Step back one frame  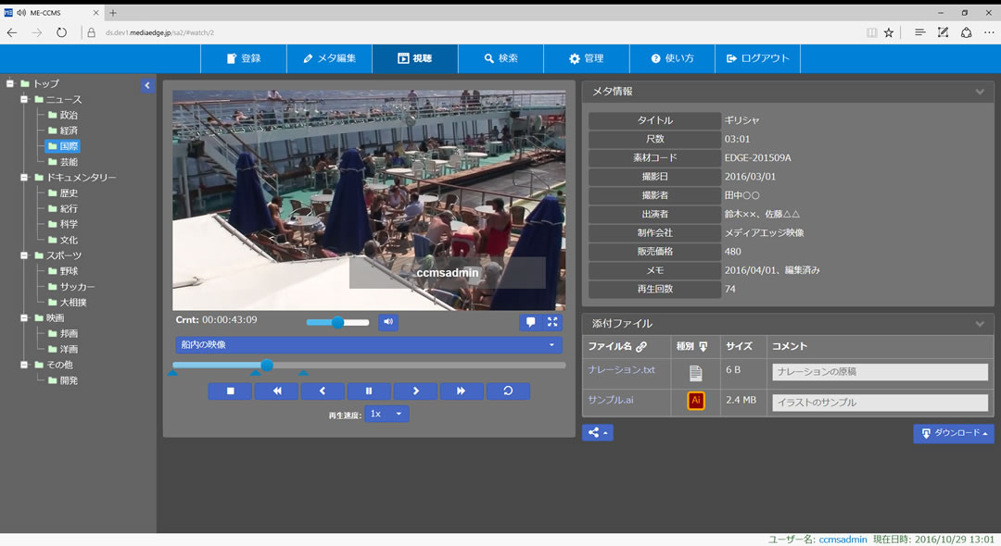[323, 391]
